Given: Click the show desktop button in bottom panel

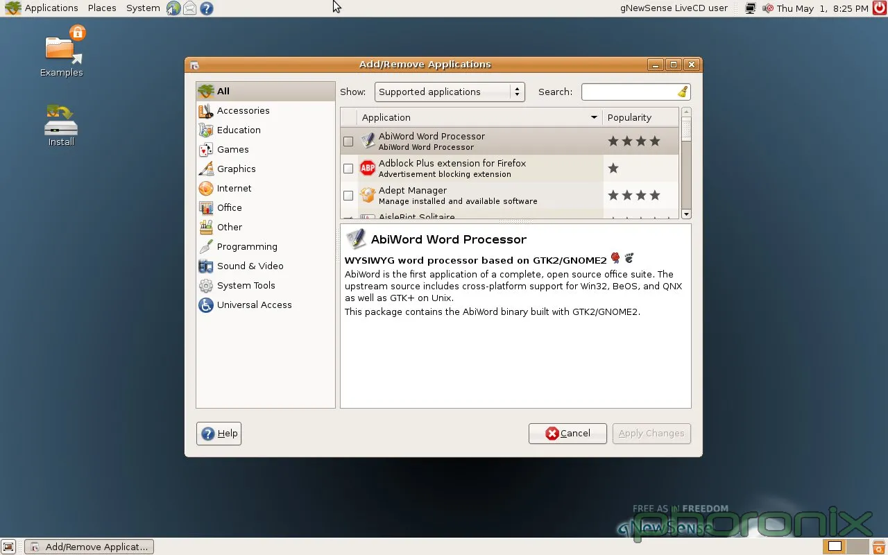Looking at the screenshot, I should click(x=8, y=547).
